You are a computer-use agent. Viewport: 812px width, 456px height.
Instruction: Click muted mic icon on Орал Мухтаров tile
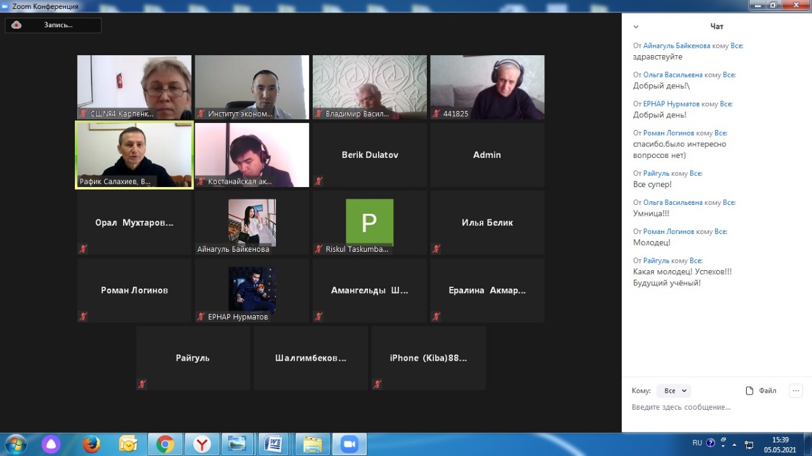click(83, 249)
